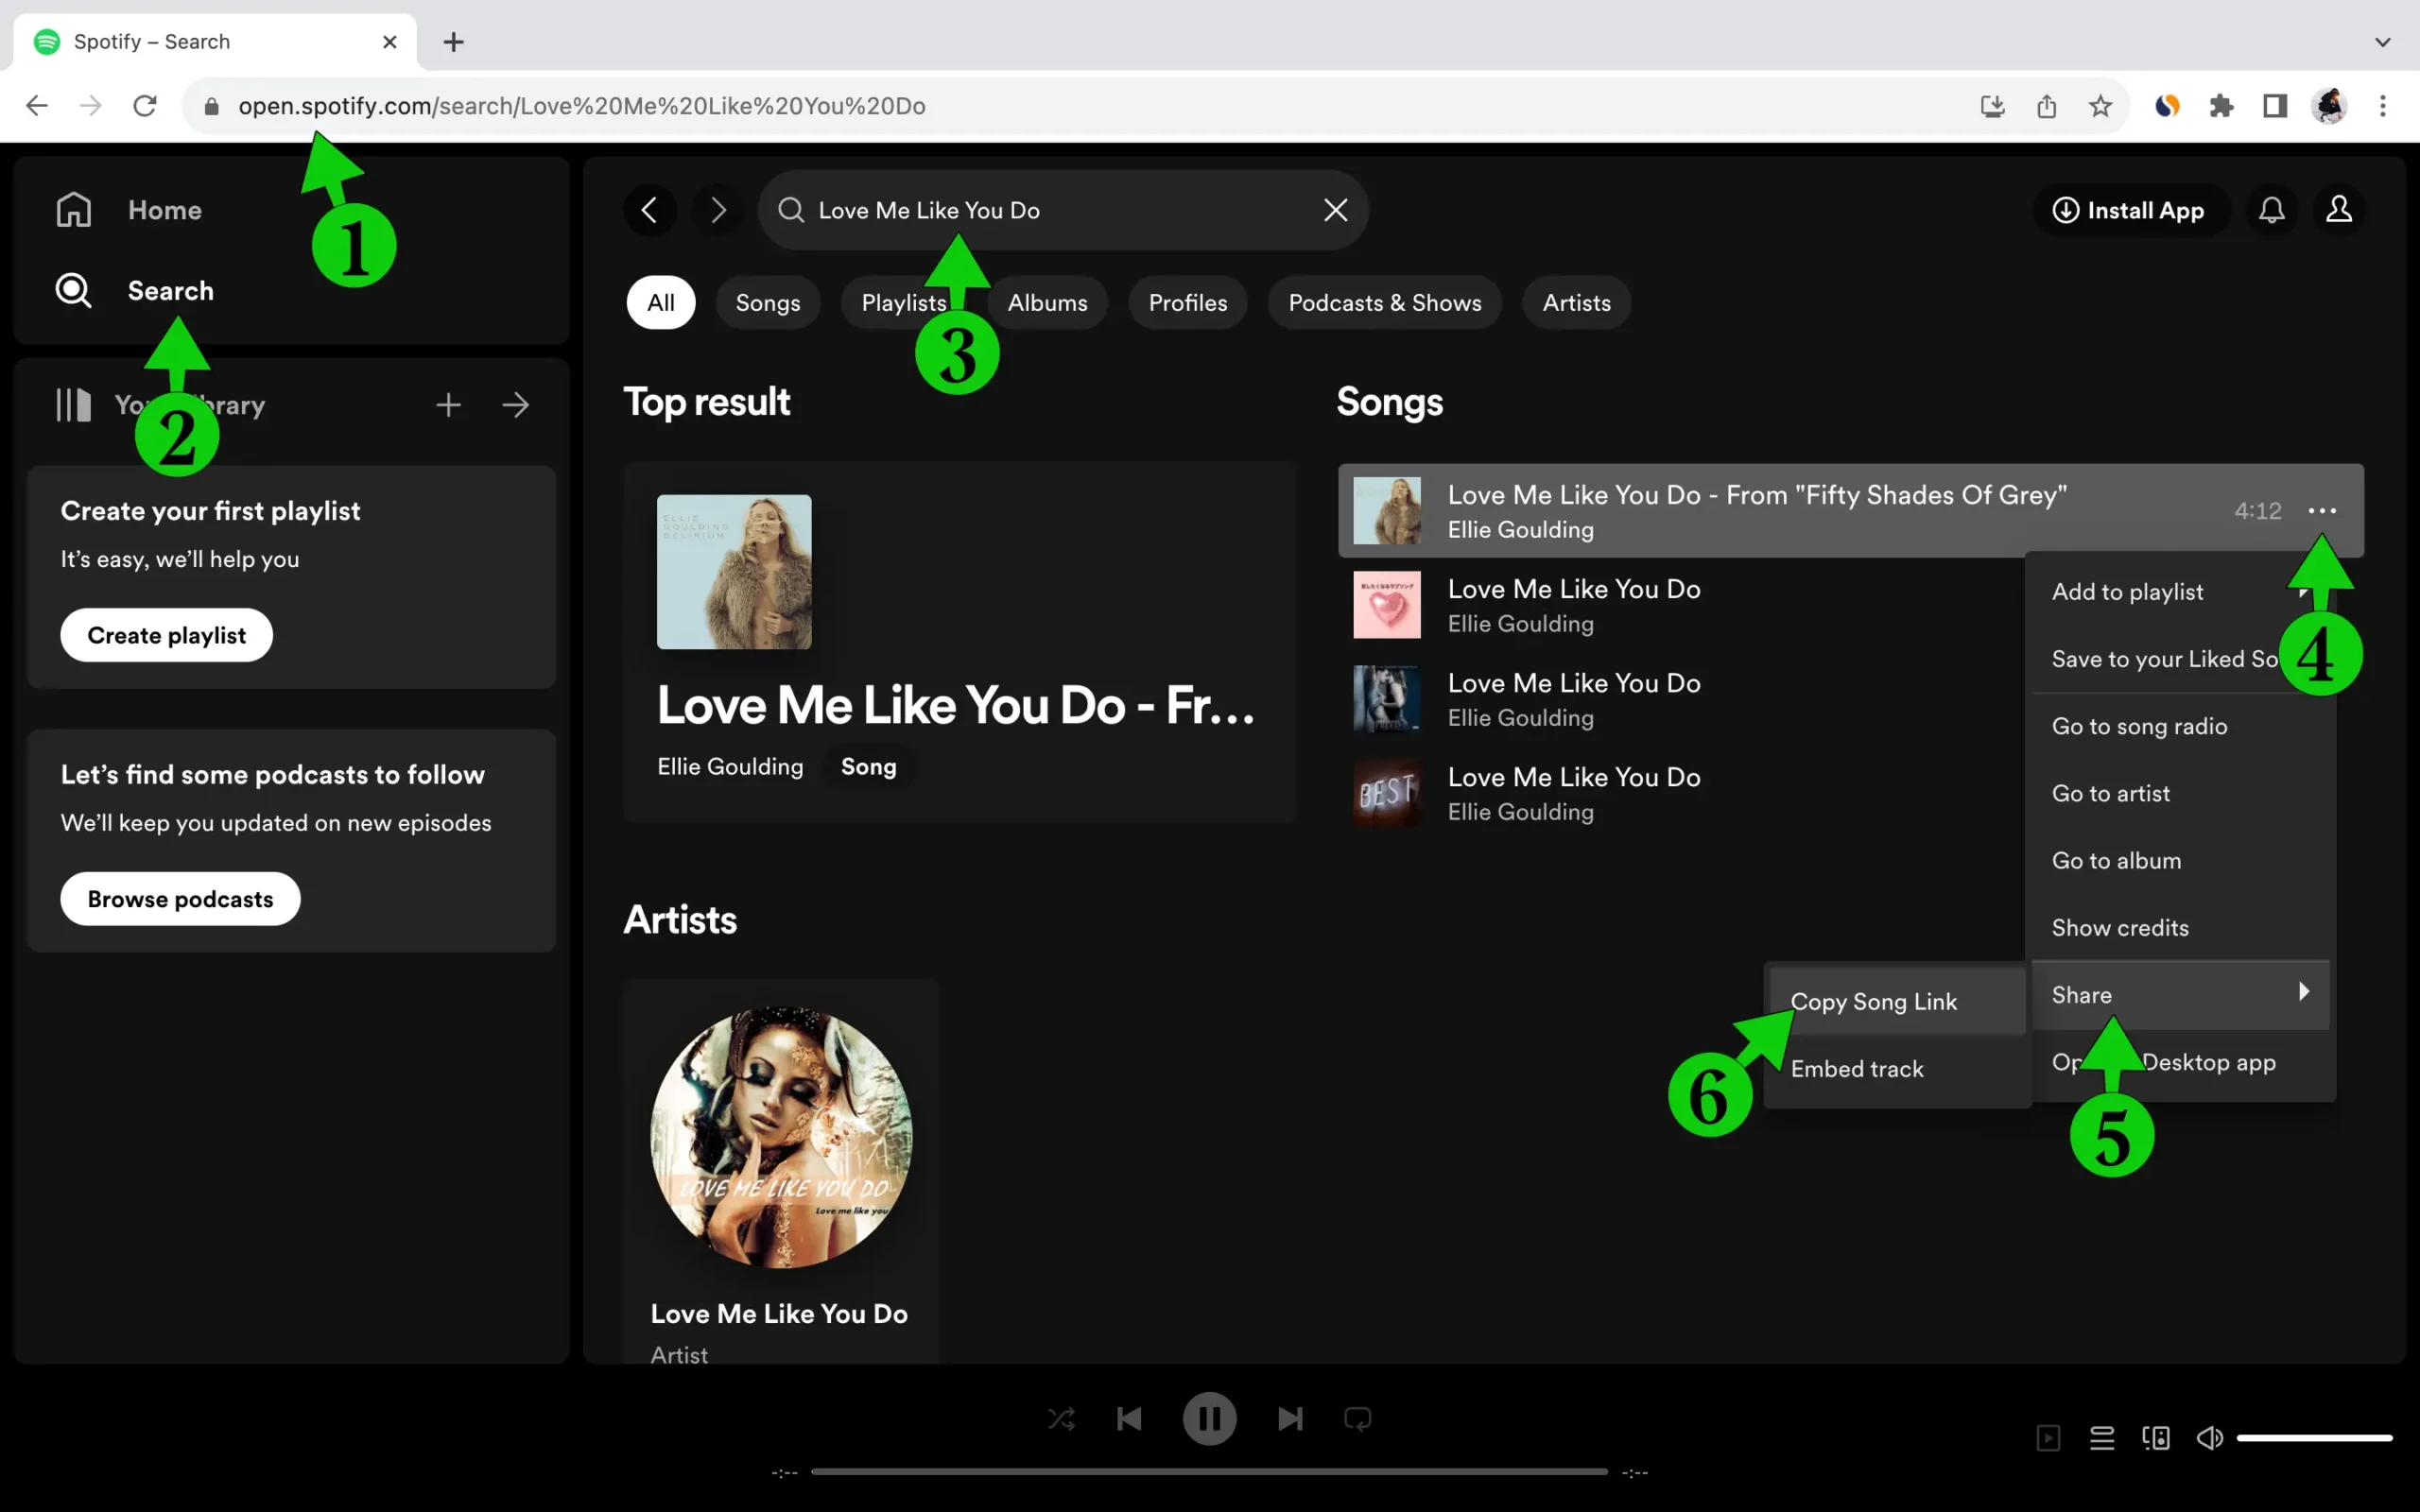Reload the page in browser
This screenshot has height=1512, width=2420.
[145, 106]
